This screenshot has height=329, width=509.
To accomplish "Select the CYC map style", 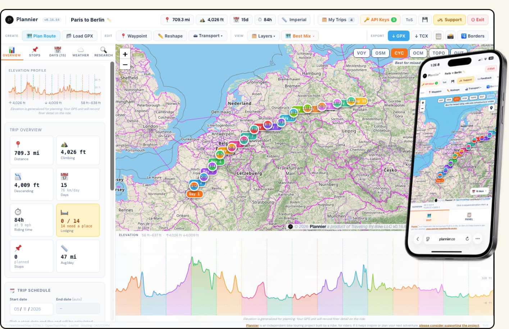I will [399, 53].
